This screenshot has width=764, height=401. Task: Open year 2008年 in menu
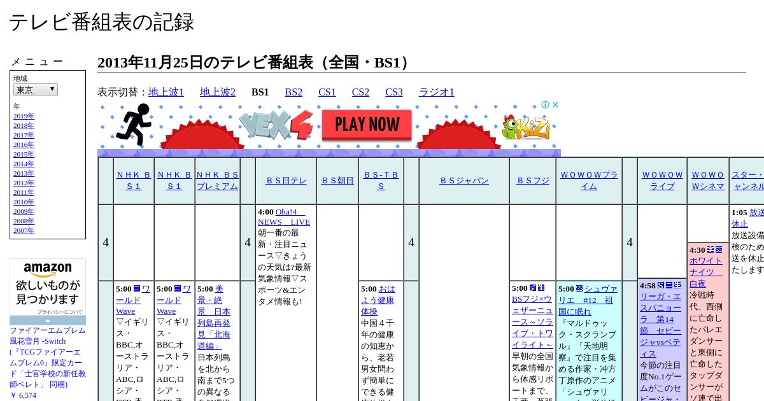pos(24,221)
